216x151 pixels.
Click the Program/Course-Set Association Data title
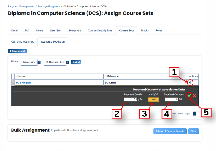tap(159, 90)
